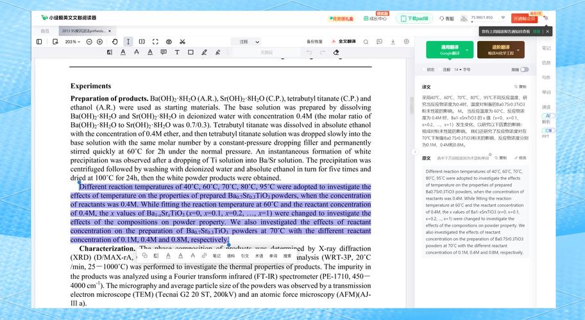Click the 全文翻译 button

[346, 42]
